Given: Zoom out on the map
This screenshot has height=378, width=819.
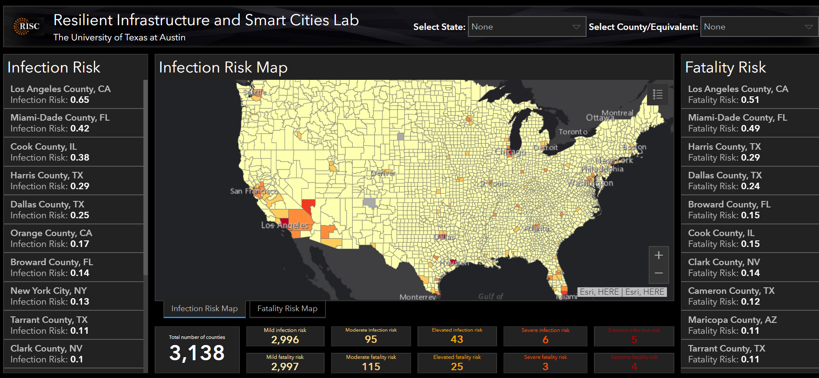Looking at the screenshot, I should coord(658,273).
